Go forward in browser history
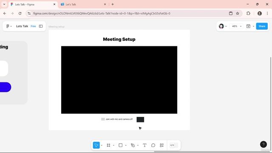The height and width of the screenshot is (153, 272). pyautogui.click(x=12, y=13)
